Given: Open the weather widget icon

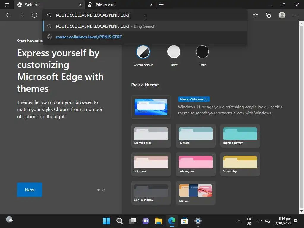Looking at the screenshot, I should 9,220.
